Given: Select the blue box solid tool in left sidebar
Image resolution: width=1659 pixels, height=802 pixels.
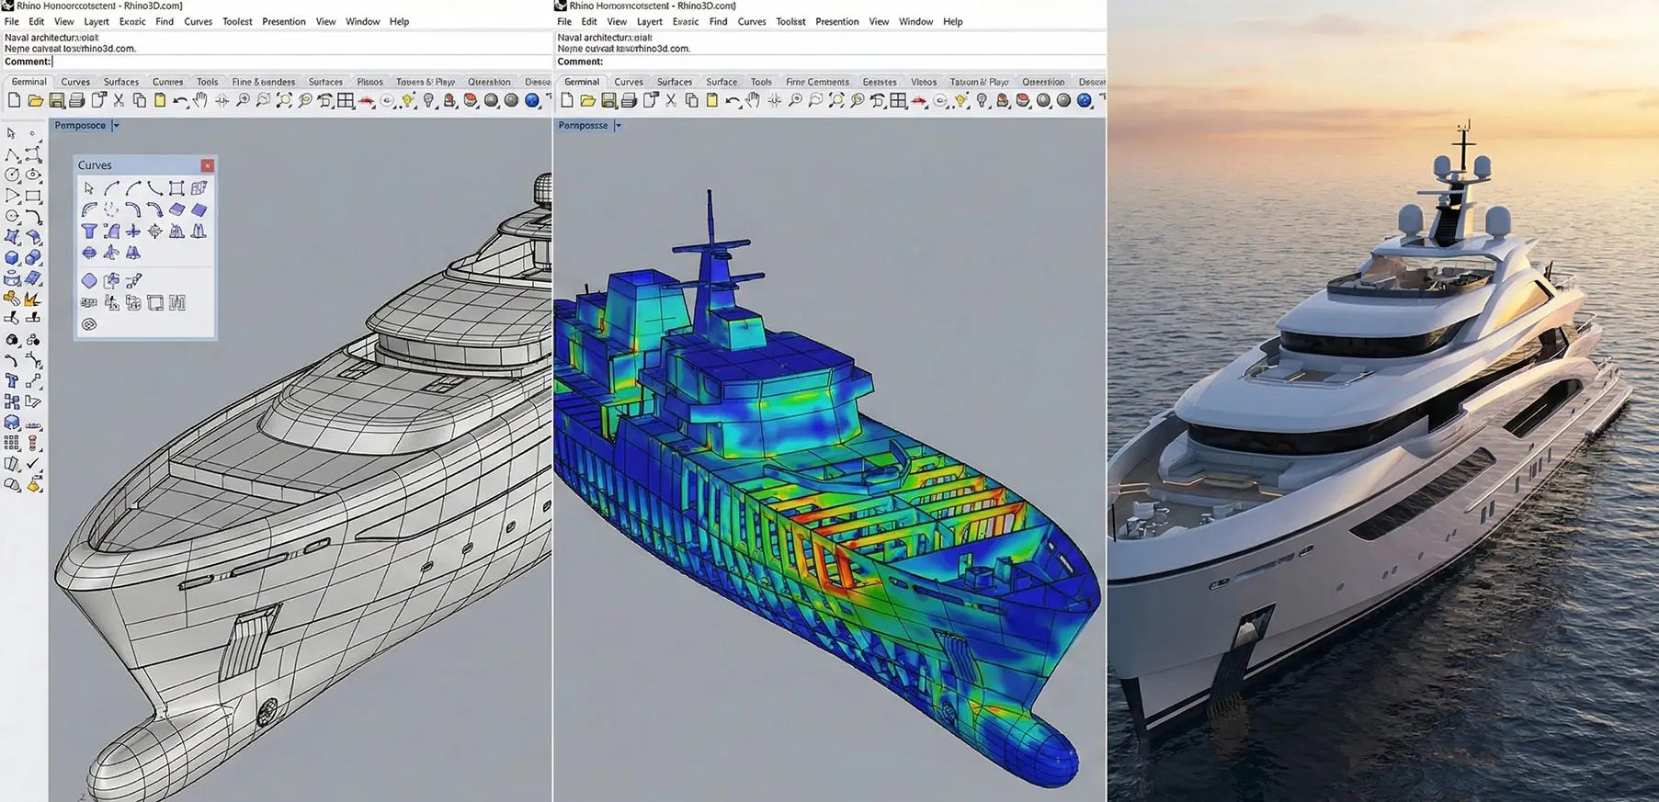Looking at the screenshot, I should [x=12, y=258].
